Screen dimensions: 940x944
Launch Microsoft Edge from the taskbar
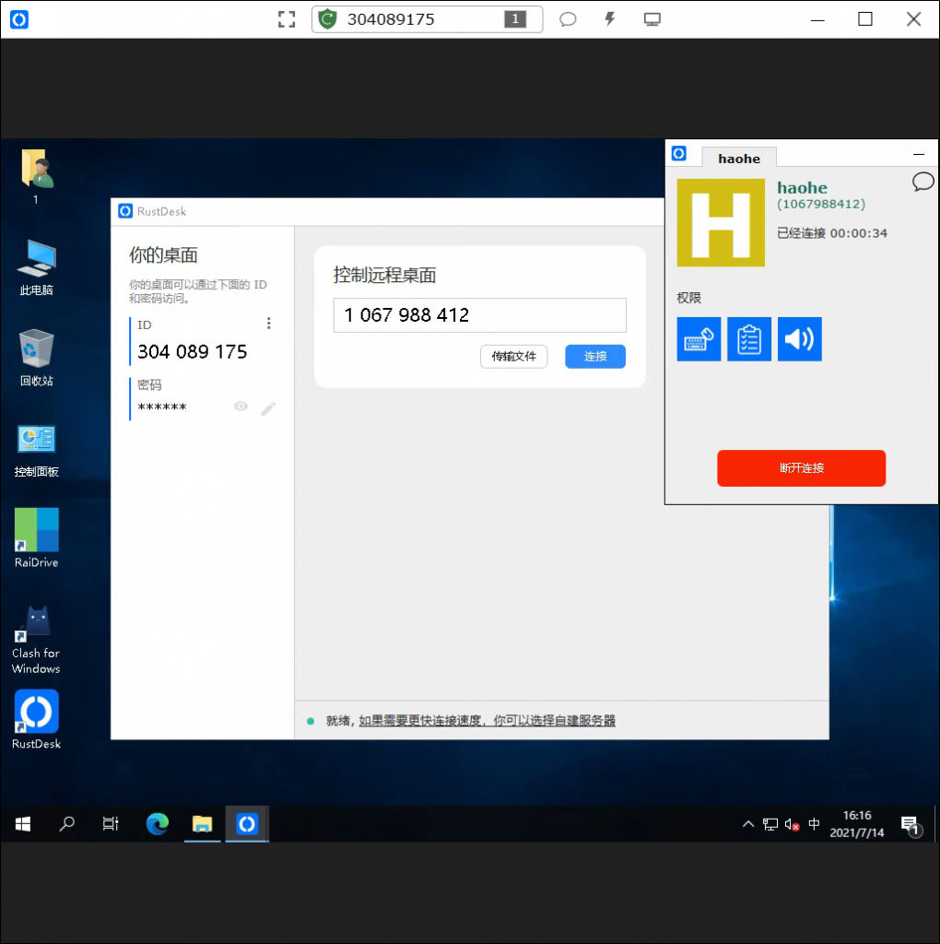pos(158,823)
